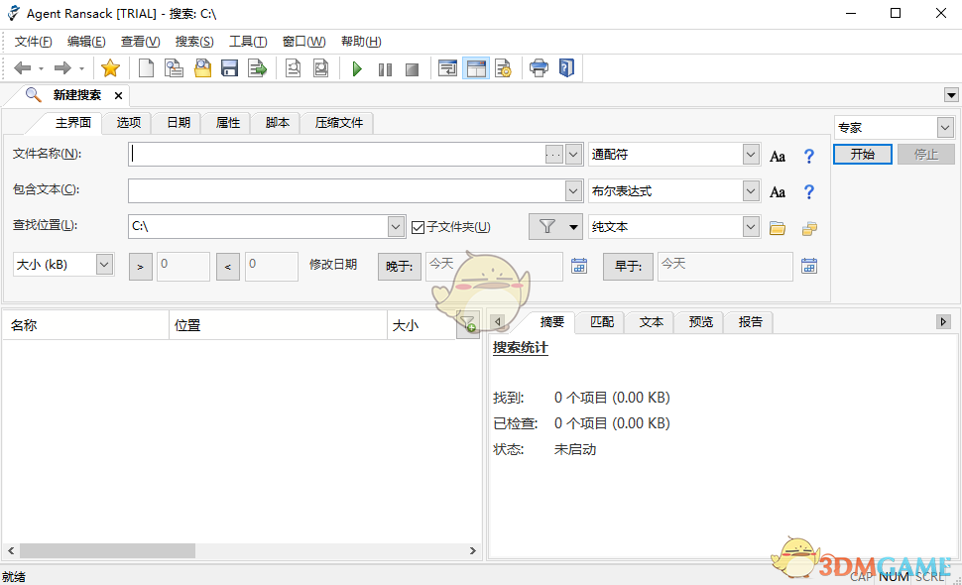Screen dimensions: 962x585
Task: Save the current search criteria
Action: (x=229, y=67)
